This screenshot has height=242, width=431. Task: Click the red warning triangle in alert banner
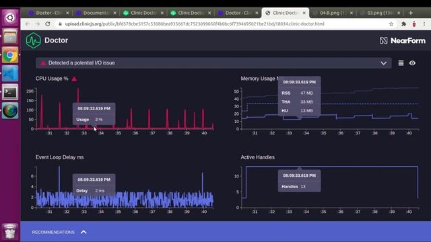tap(43, 63)
